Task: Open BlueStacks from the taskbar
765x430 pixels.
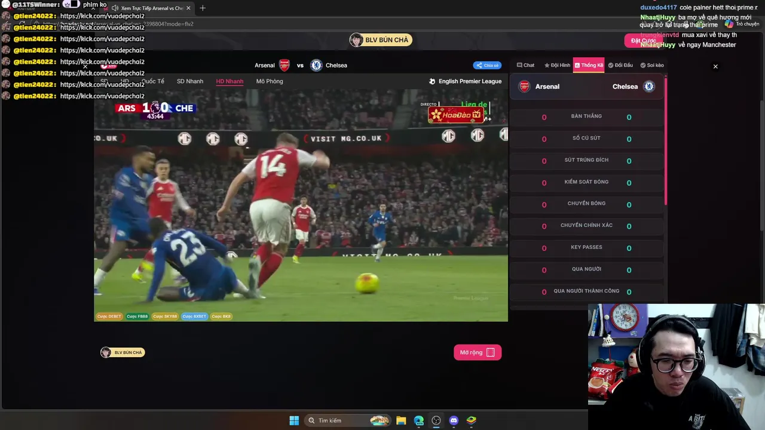Action: (x=471, y=420)
